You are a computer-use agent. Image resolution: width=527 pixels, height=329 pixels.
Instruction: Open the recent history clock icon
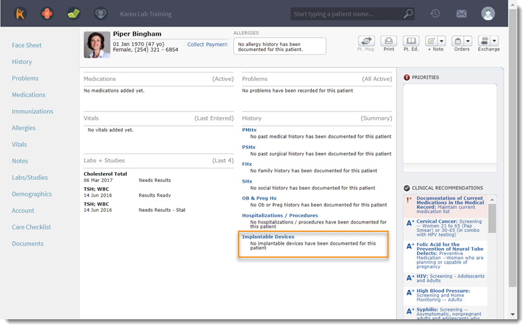[x=435, y=14]
